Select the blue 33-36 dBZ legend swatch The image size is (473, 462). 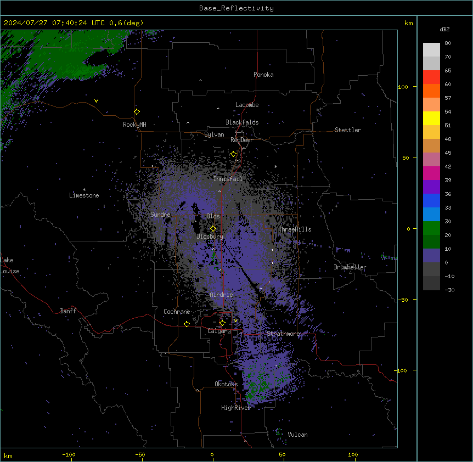431,200
